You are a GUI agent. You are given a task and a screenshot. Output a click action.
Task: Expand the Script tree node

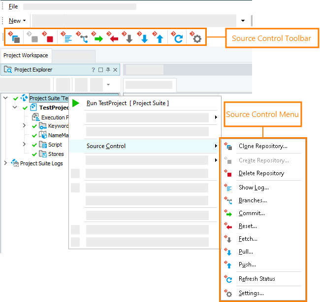pyautogui.click(x=24, y=145)
